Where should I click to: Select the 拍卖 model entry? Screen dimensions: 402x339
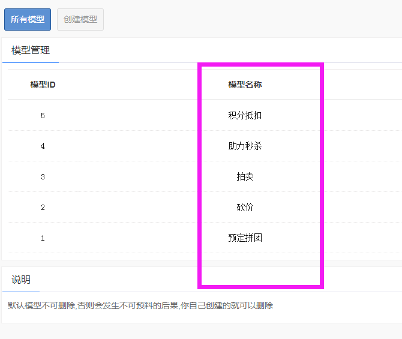(245, 176)
